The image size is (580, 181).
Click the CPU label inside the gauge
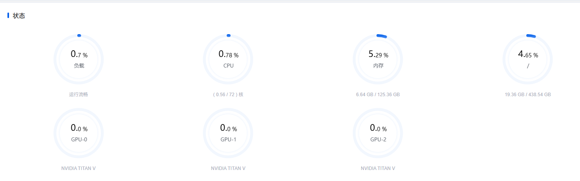click(228, 66)
